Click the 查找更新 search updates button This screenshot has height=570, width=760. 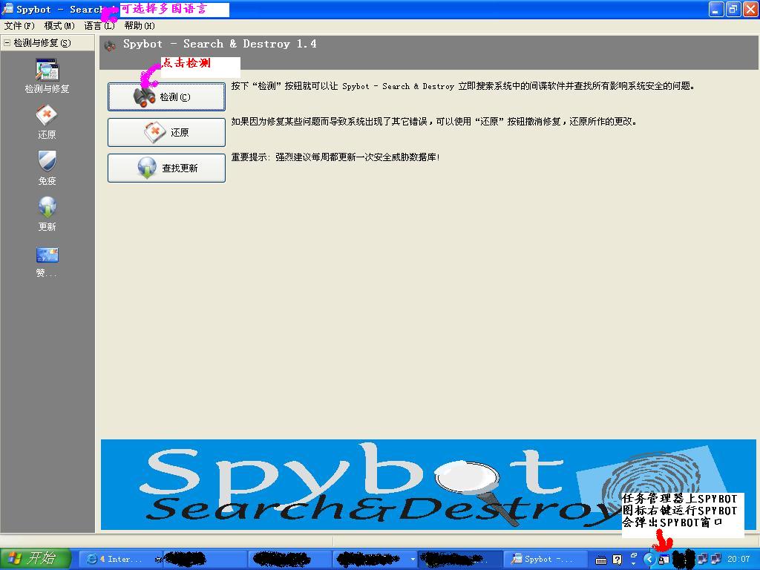click(x=166, y=168)
